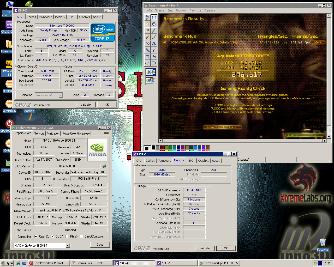
Task: Open the Пуск start menu
Action: point(7,263)
